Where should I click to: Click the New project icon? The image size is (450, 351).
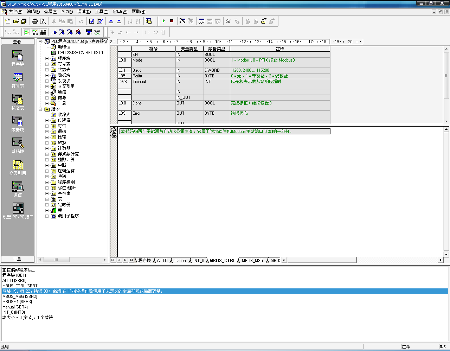[8, 21]
